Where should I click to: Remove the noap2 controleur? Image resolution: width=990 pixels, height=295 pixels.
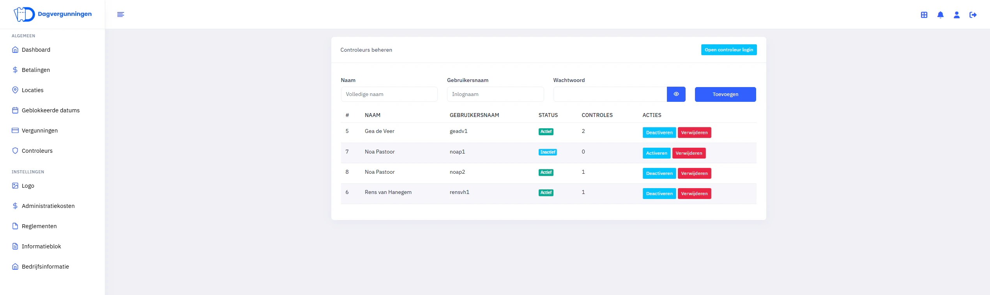[x=694, y=173]
